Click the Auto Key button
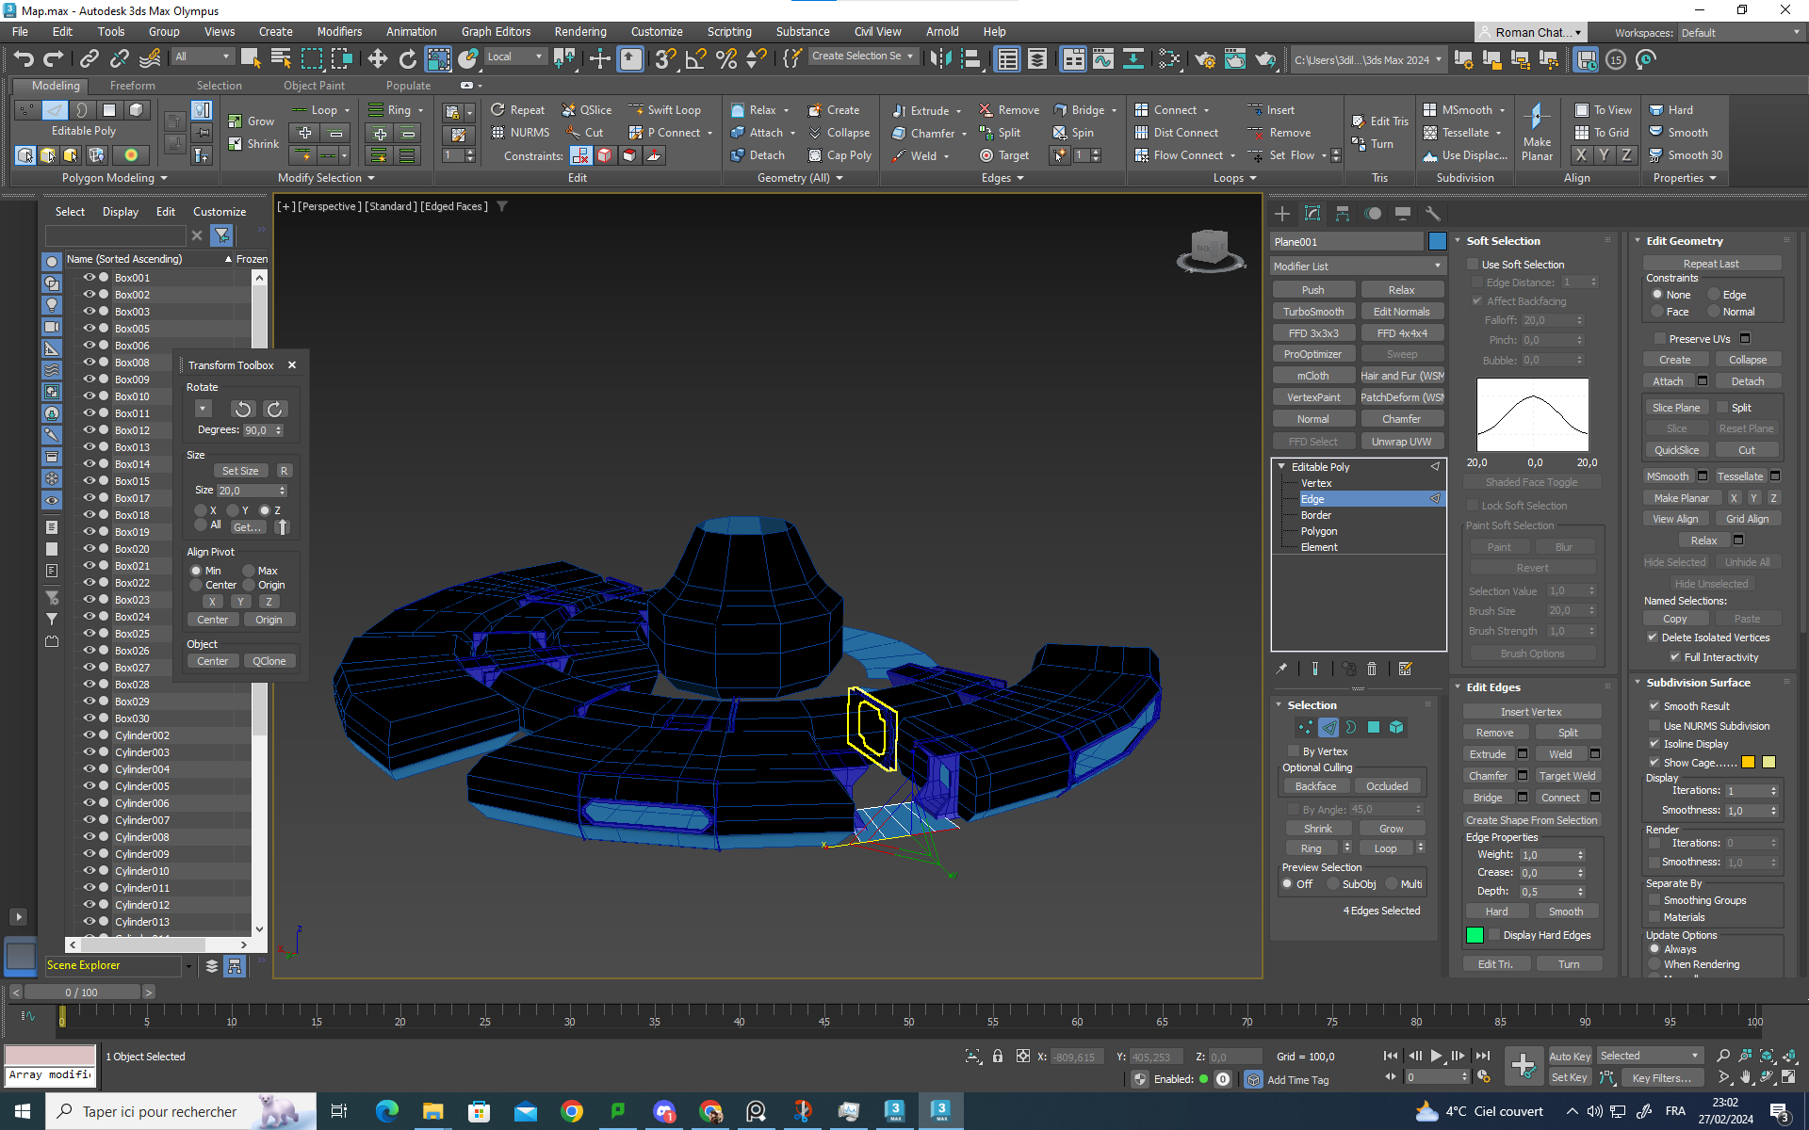The image size is (1809, 1130). click(x=1570, y=1056)
